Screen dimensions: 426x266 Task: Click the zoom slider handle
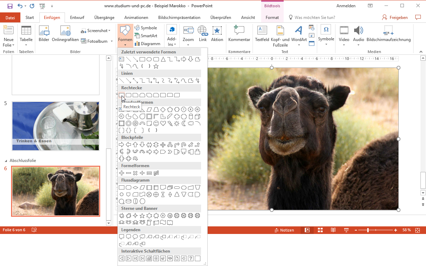click(368, 230)
